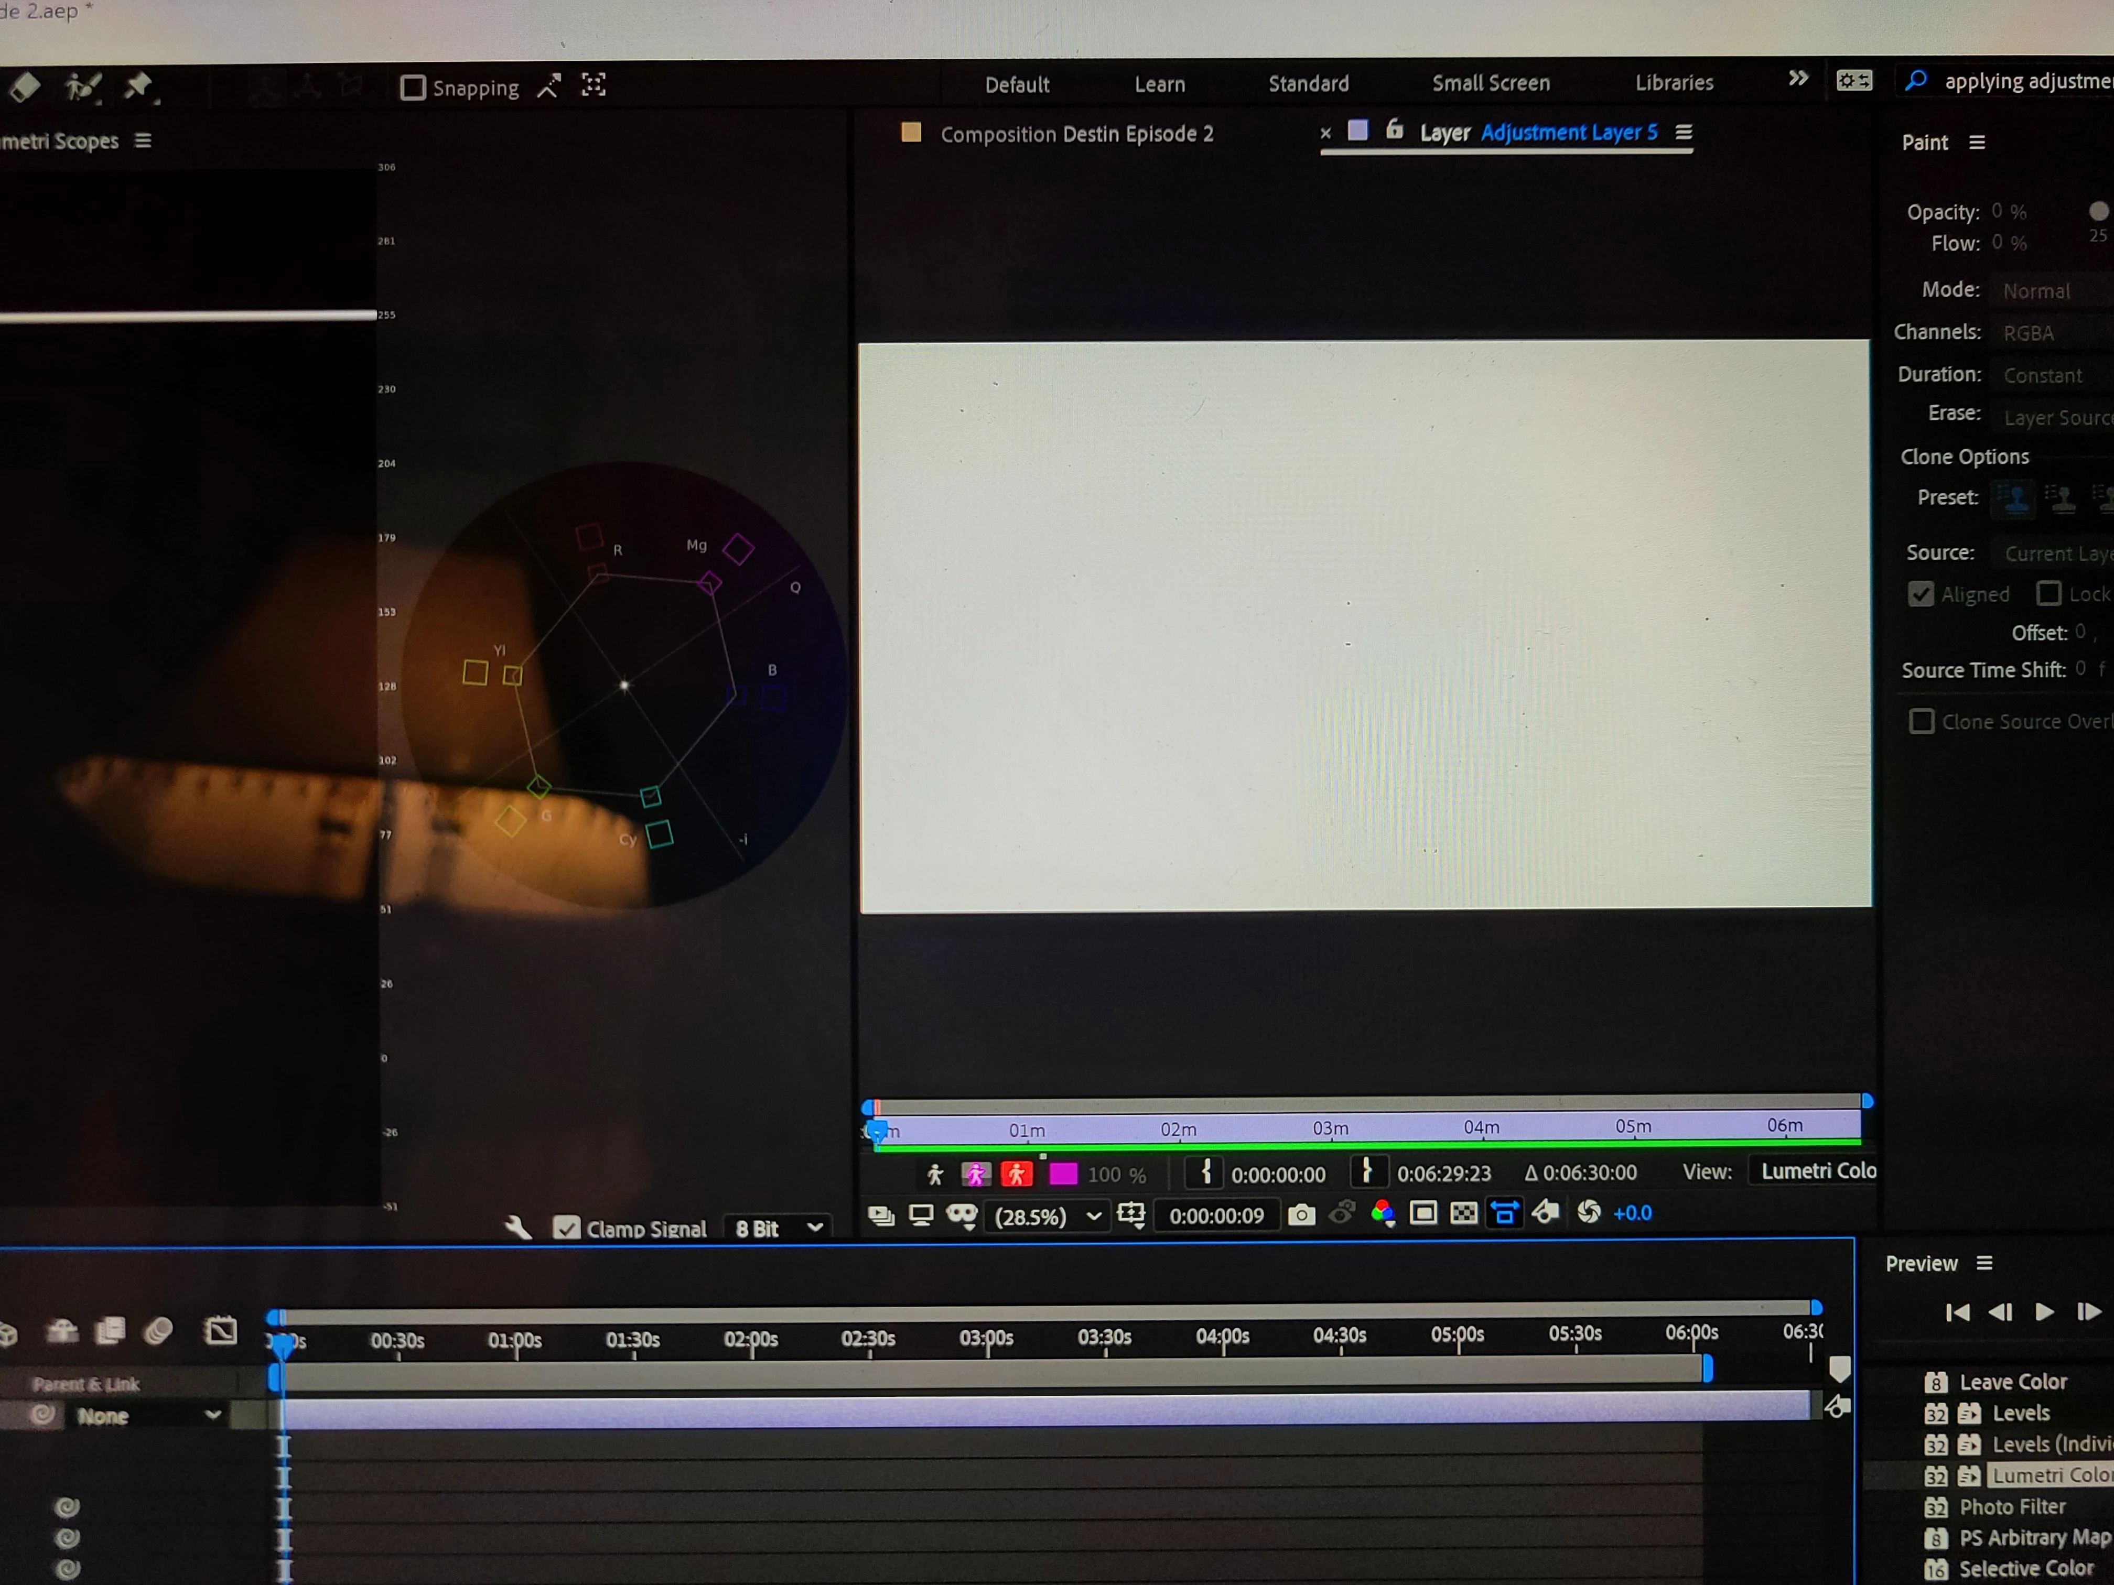Viewport: 2114px width, 1585px height.
Task: Toggle the transparency grid button
Action: 1463,1213
